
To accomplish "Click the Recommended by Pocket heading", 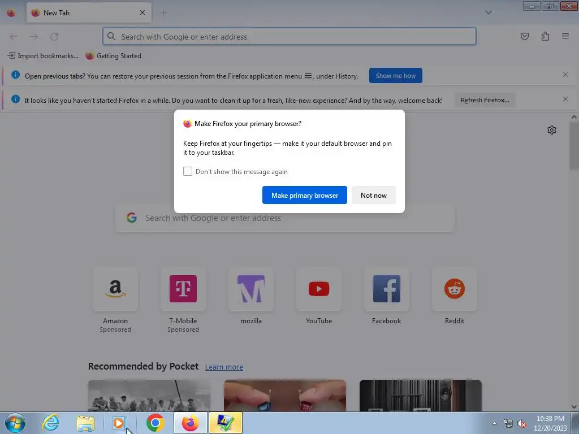I will tap(143, 366).
